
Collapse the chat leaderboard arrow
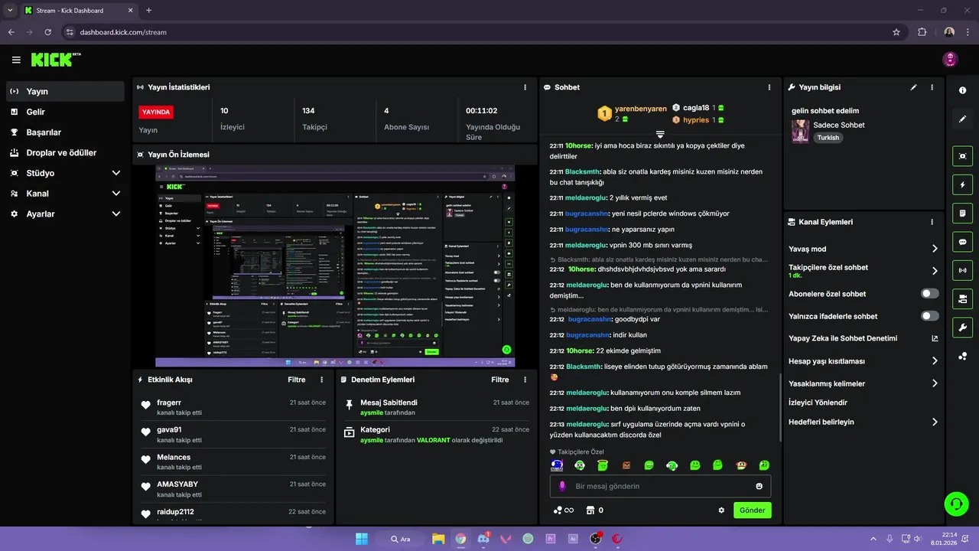(x=660, y=135)
